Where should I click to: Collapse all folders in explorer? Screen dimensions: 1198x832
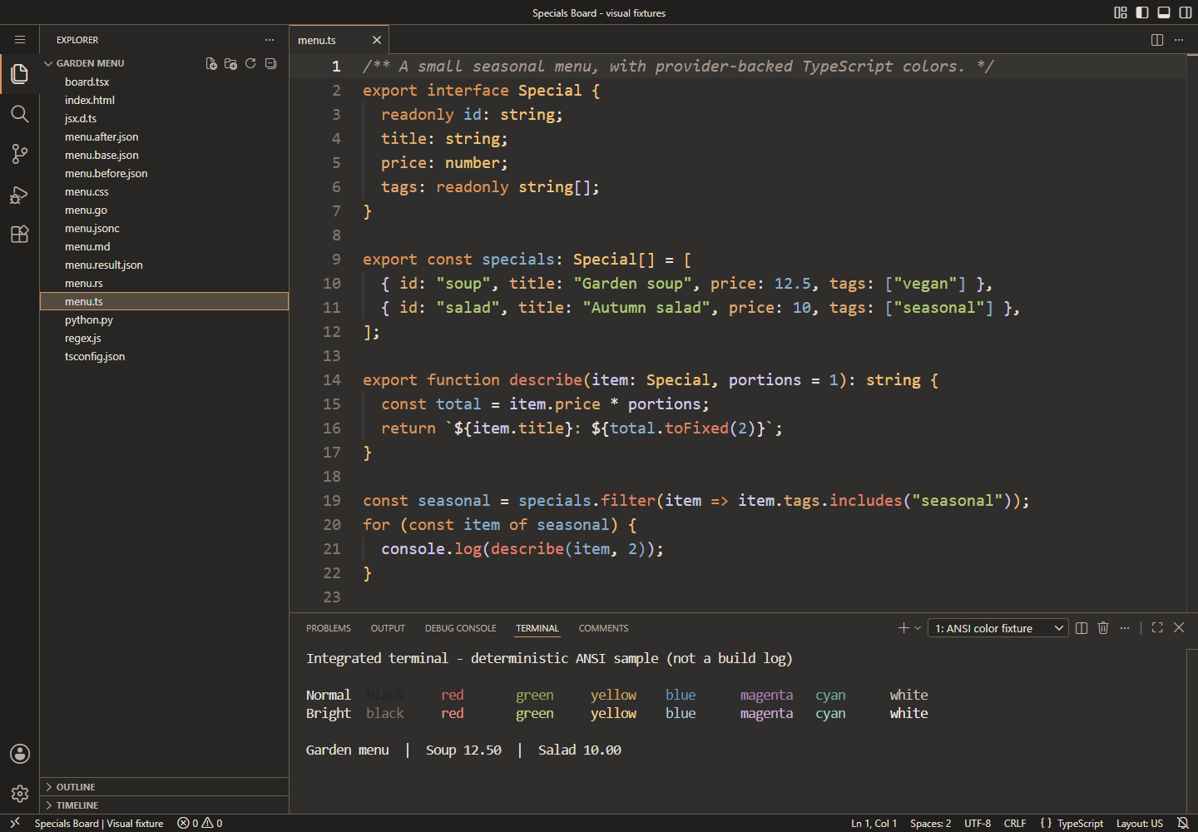(x=270, y=63)
